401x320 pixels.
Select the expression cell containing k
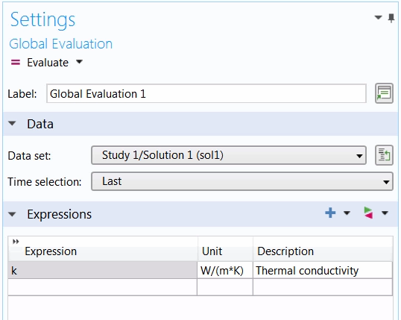103,270
